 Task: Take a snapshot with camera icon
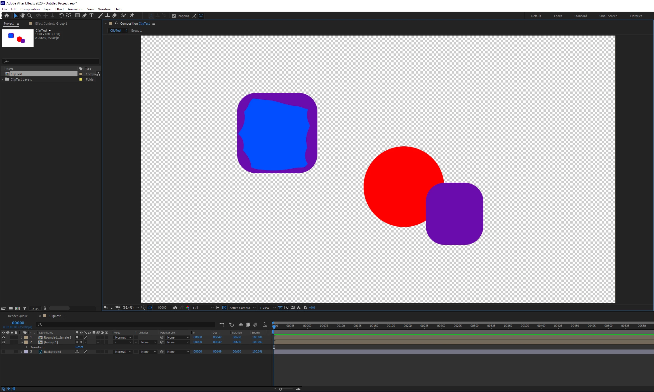click(175, 308)
